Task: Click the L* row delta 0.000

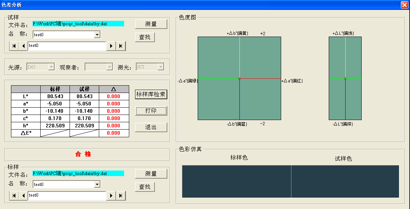Action: pos(114,96)
